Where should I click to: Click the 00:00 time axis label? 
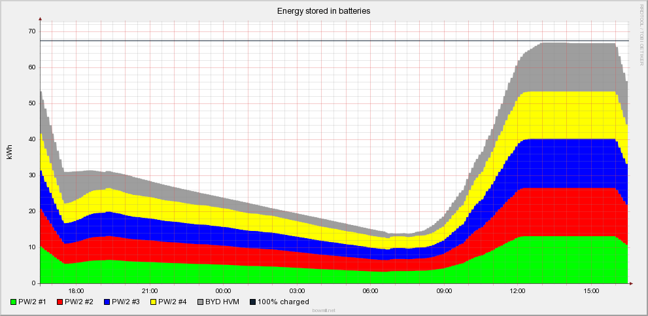224,290
